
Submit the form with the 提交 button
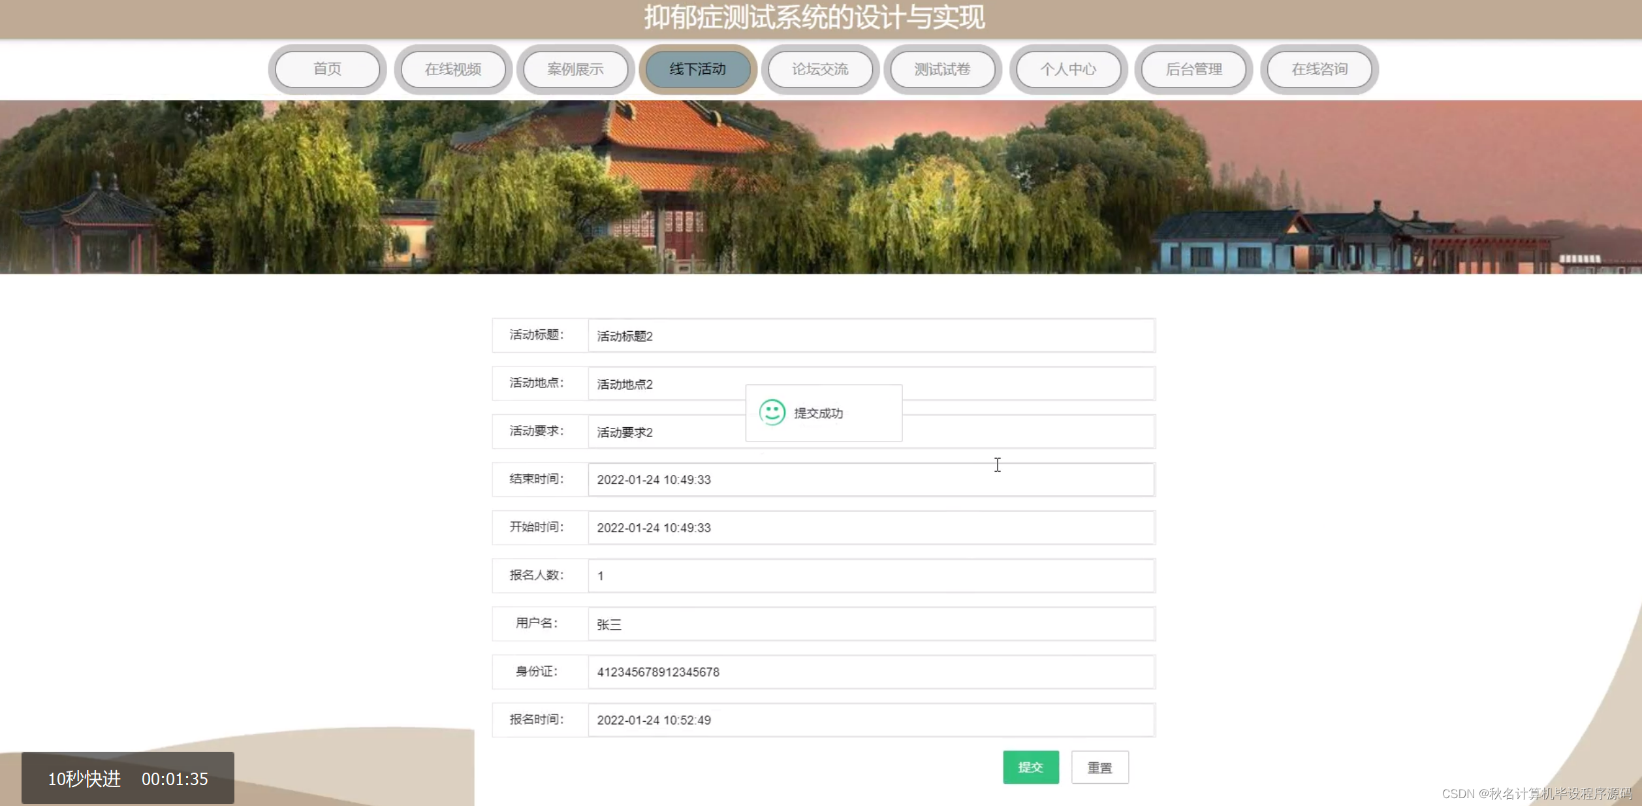point(1030,767)
